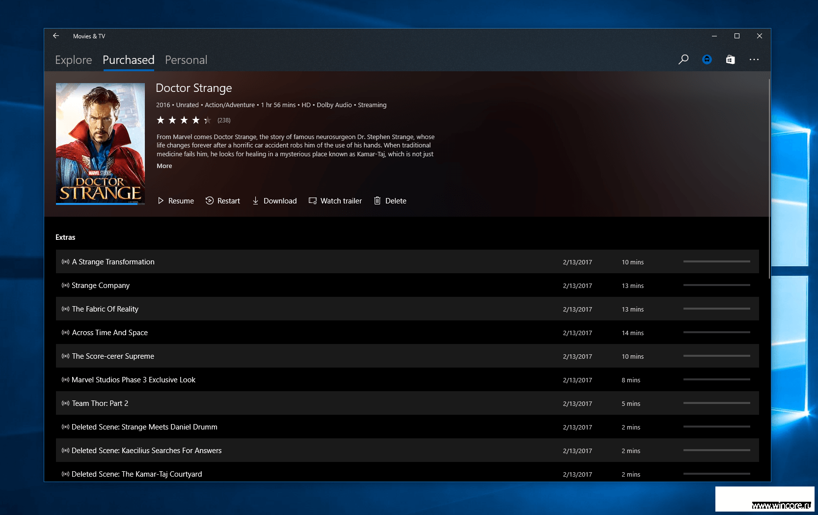Screen dimensions: 818x515
Task: Click progress bar of A Strange Transformation
Action: coord(717,261)
